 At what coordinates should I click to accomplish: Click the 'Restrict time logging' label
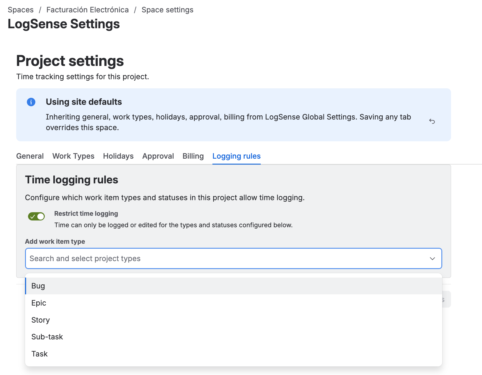[86, 214]
